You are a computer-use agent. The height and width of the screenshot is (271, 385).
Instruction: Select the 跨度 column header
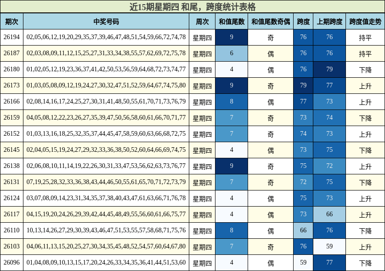pyautogui.click(x=303, y=21)
